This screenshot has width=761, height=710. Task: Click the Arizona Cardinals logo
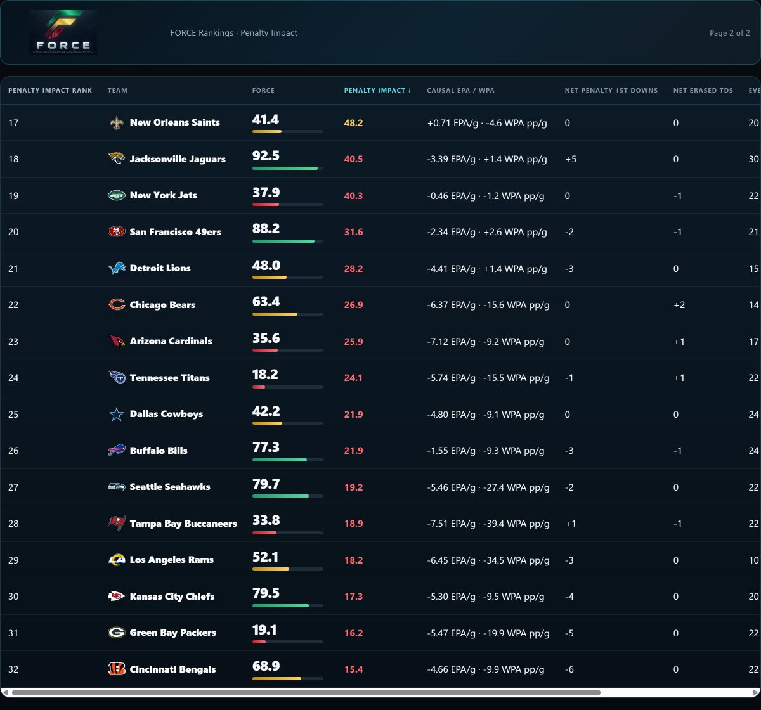[117, 341]
